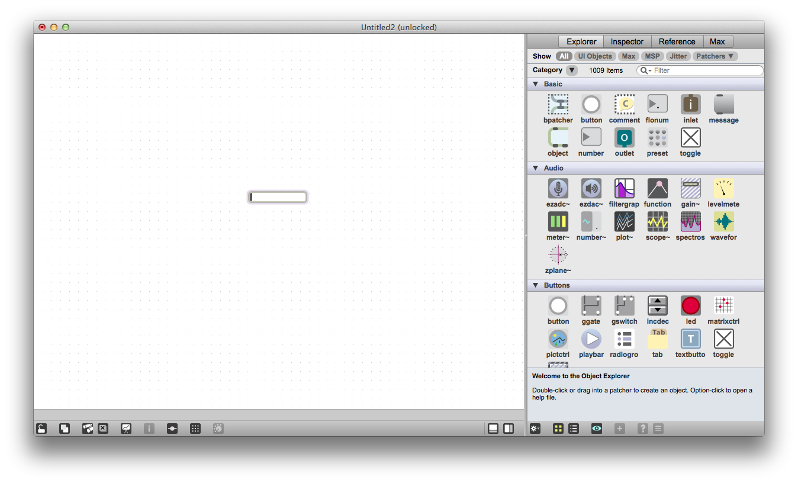Toggle the patcher grid icon
The height and width of the screenshot is (483, 798).
(195, 429)
